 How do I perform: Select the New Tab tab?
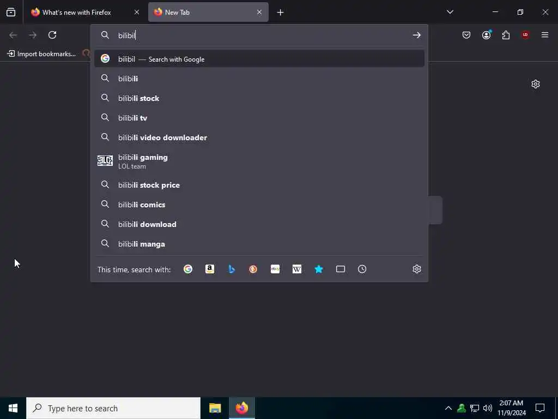(x=208, y=12)
